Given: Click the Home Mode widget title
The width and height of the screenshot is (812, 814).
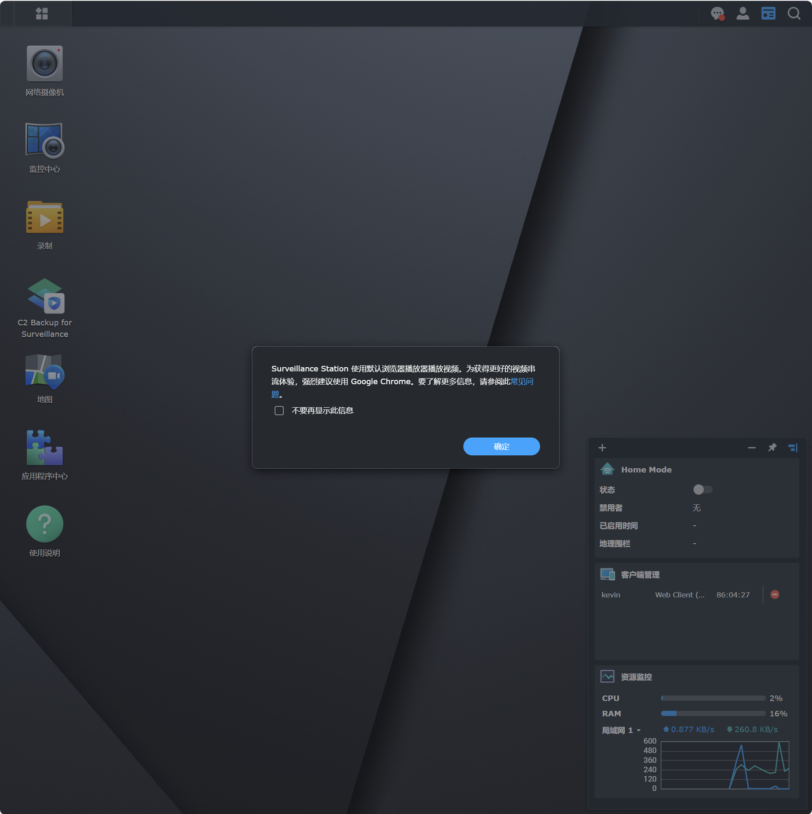Looking at the screenshot, I should coord(646,469).
